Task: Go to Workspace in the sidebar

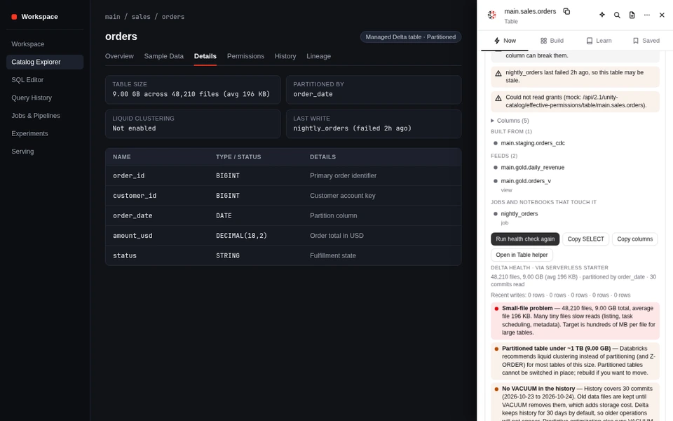Action: [45, 44]
